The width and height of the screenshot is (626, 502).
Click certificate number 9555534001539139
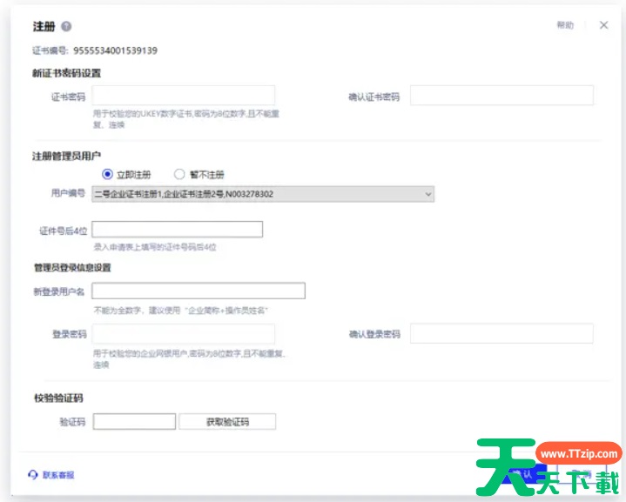[x=116, y=50]
